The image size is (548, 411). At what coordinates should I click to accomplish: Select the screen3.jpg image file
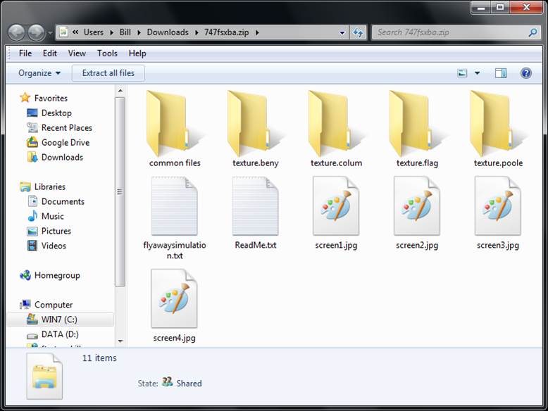(x=498, y=206)
